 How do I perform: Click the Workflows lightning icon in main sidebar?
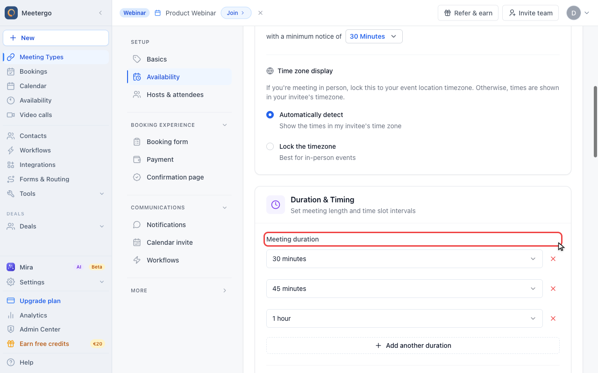pos(11,150)
